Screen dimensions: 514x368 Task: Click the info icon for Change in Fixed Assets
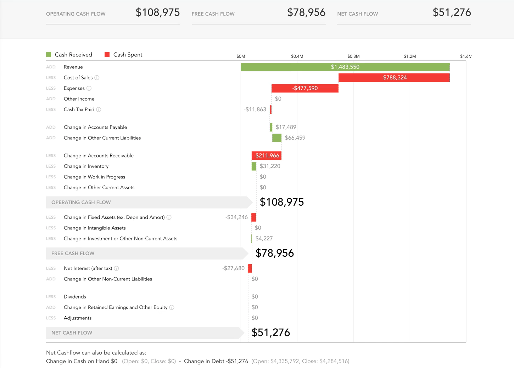[x=169, y=217]
